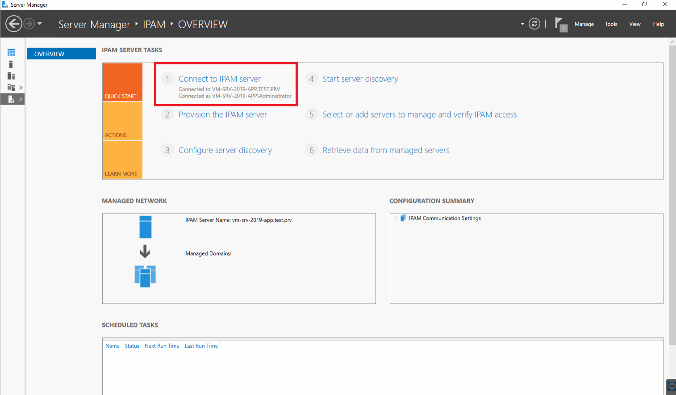
Task: Click Provision the IPAM server link
Action: 223,114
